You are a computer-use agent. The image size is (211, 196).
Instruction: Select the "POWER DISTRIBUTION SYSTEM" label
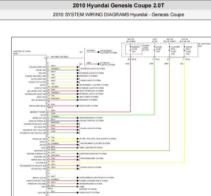pyautogui.click(x=93, y=181)
